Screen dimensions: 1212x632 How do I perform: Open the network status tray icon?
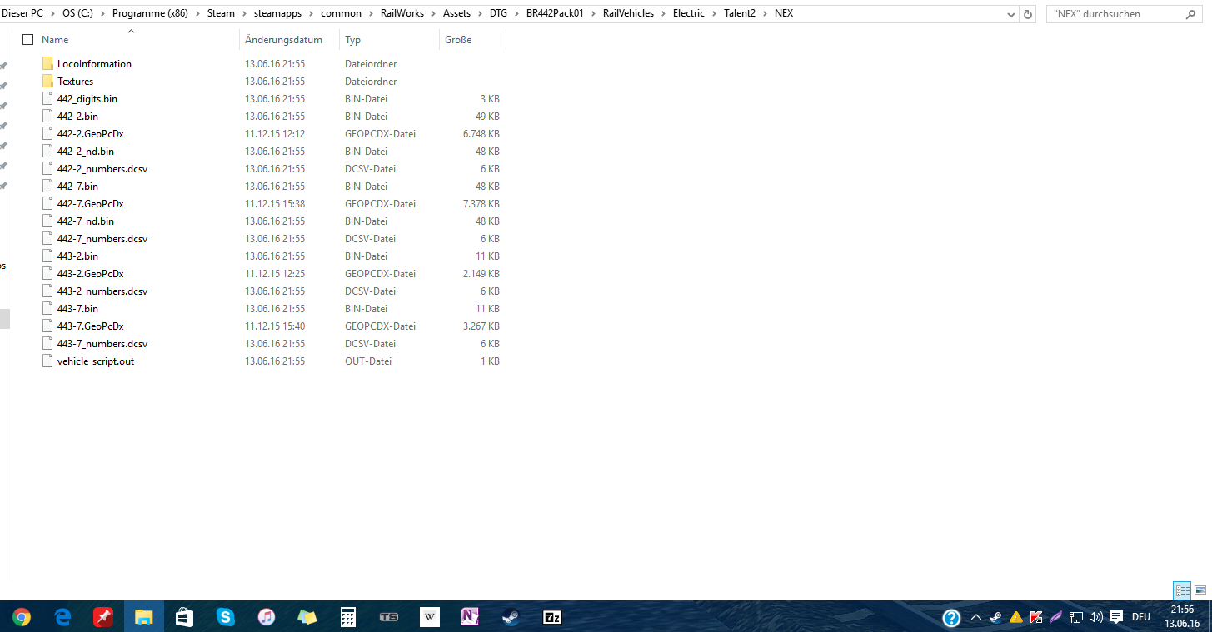(x=1076, y=618)
